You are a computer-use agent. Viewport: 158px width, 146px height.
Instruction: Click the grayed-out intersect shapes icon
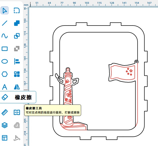pyautogui.click(x=17, y=49)
